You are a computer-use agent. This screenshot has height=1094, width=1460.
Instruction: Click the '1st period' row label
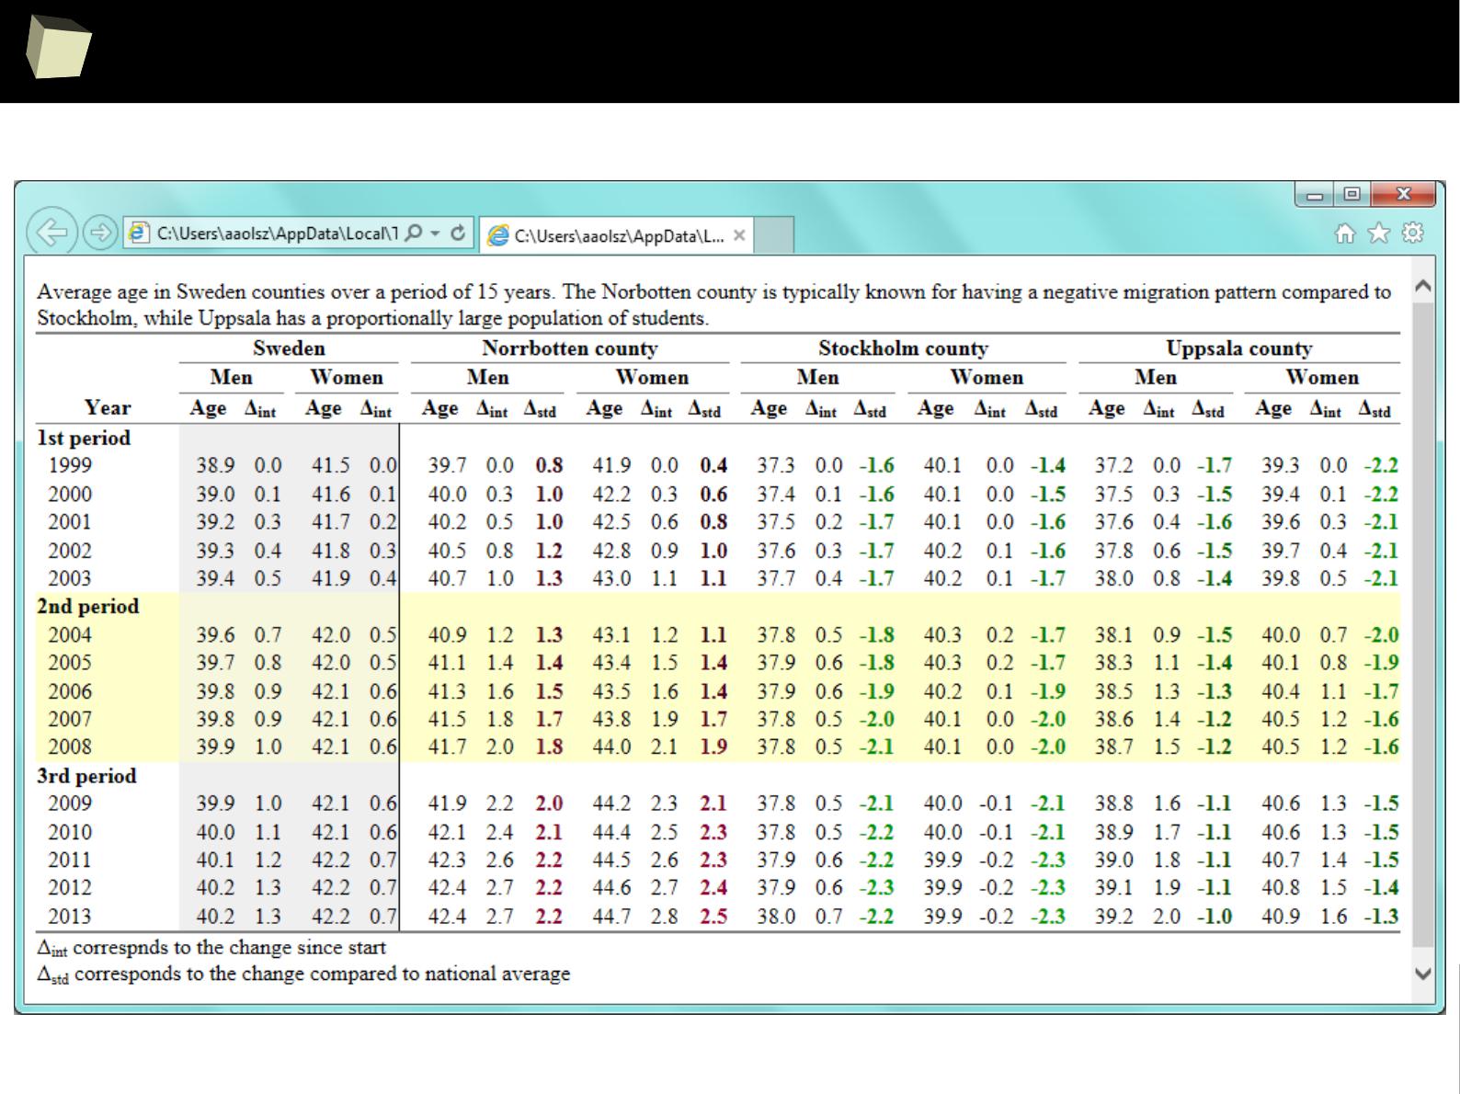[84, 438]
